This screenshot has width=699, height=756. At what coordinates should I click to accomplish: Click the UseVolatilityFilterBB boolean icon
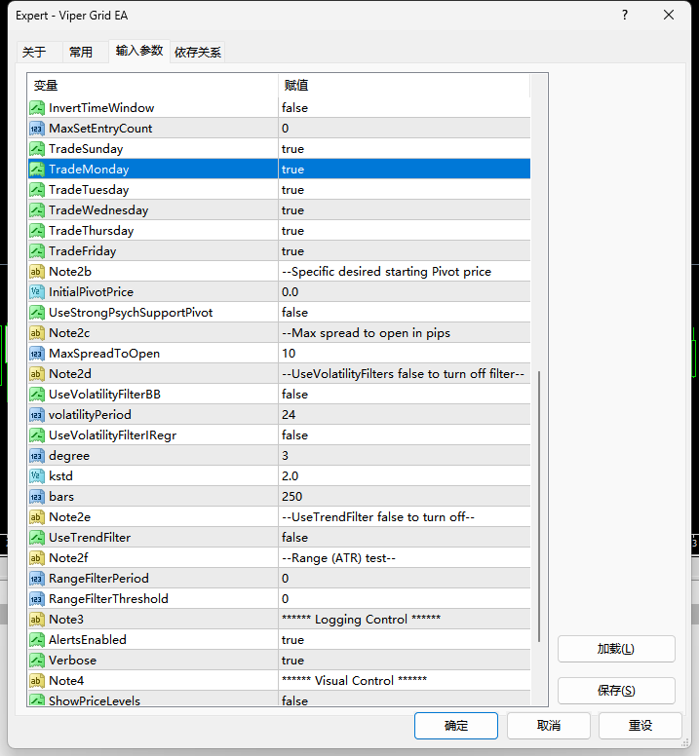tap(37, 394)
